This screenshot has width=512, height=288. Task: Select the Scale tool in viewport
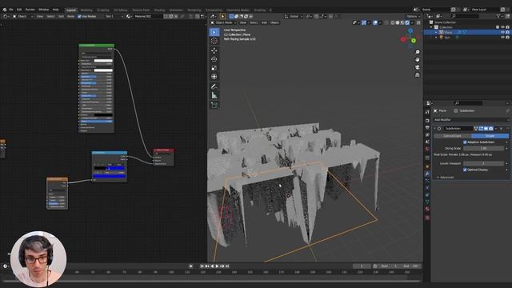point(214,68)
